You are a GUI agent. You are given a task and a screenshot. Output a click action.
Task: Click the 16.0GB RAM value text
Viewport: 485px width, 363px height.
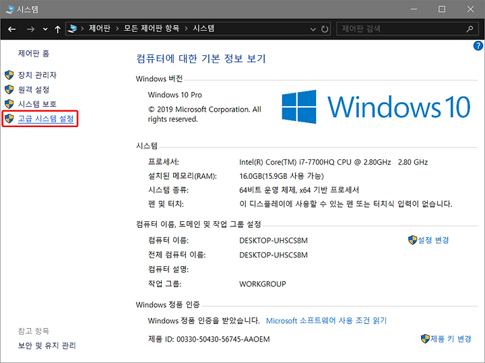click(x=282, y=176)
